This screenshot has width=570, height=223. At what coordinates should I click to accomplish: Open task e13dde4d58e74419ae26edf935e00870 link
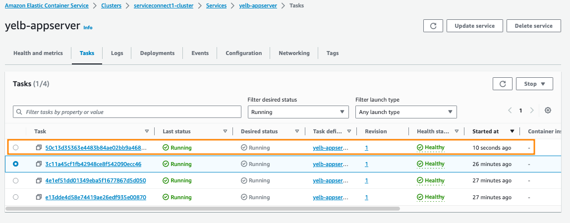point(96,197)
